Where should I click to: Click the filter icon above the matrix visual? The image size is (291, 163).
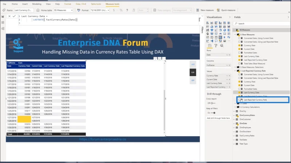[x=155, y=59]
